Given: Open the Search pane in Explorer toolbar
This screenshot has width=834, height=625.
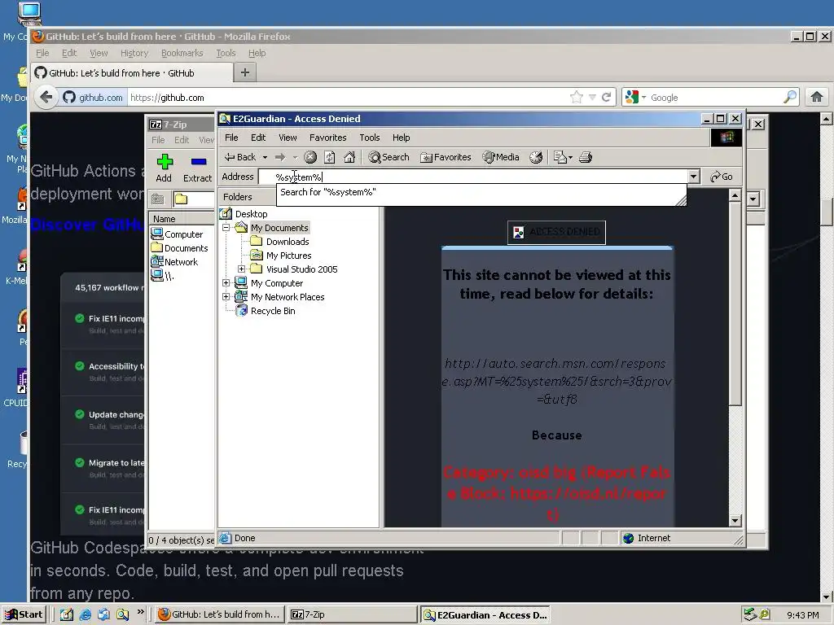Looking at the screenshot, I should [388, 157].
